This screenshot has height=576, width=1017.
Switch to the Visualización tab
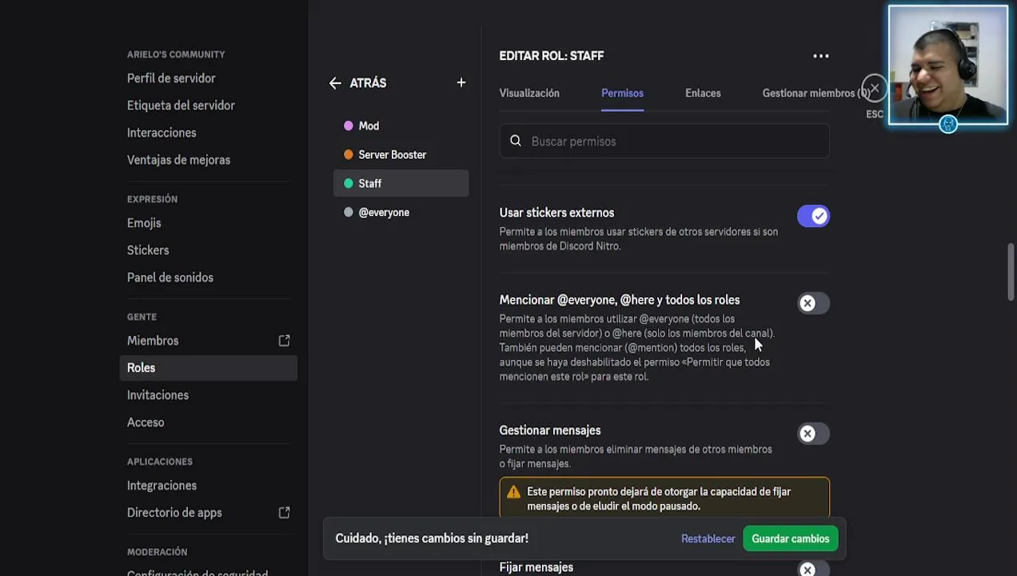pos(529,94)
